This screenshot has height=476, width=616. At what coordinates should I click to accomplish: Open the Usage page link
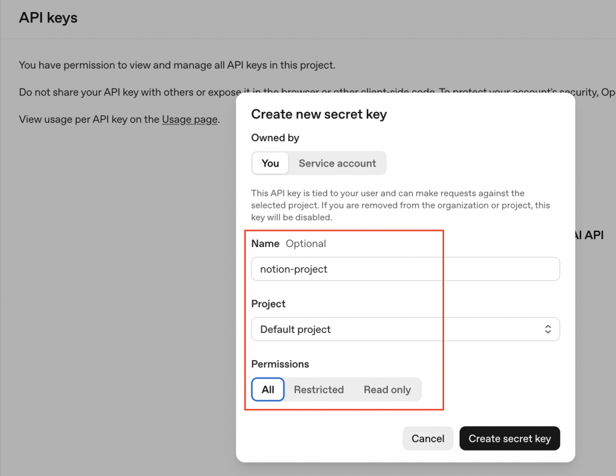coord(189,119)
